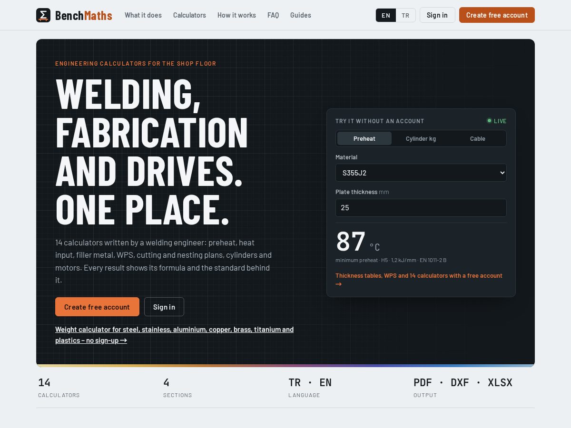The height and width of the screenshot is (428, 571).
Task: Click the LIVE status indicator
Action: coord(496,121)
